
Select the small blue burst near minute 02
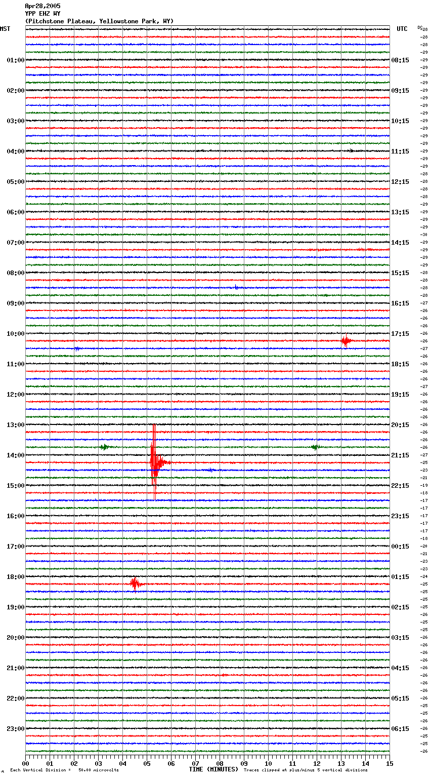coord(77,348)
